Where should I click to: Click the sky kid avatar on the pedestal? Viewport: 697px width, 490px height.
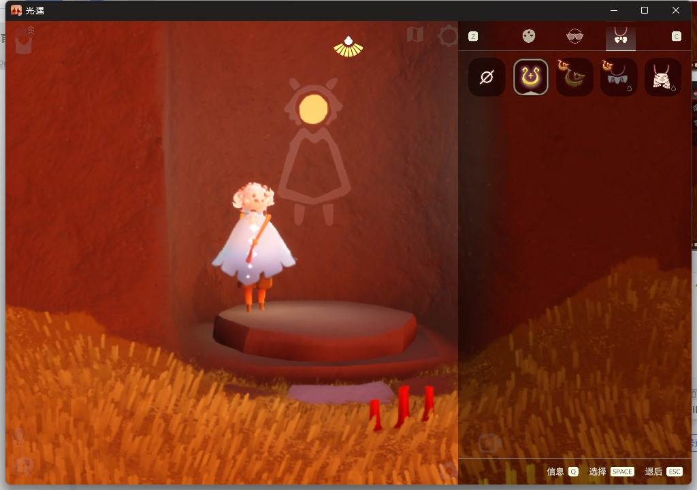click(x=253, y=246)
